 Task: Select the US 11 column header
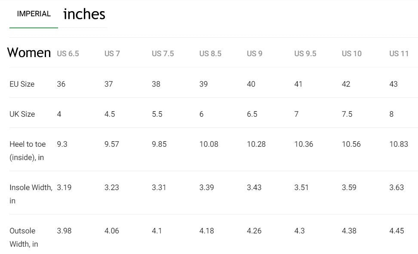pyautogui.click(x=399, y=54)
